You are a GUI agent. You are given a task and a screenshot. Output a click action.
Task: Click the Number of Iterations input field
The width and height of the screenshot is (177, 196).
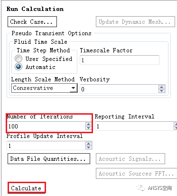(x=46, y=126)
